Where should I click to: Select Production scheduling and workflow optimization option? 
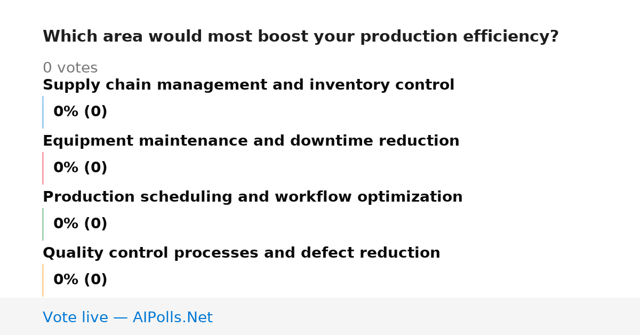[x=253, y=197]
